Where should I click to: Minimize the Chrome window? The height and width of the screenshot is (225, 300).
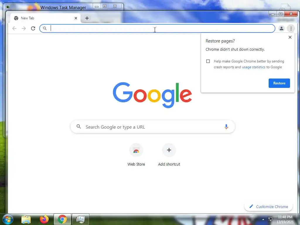tap(273, 14)
